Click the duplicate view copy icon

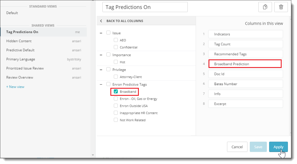point(265,7)
